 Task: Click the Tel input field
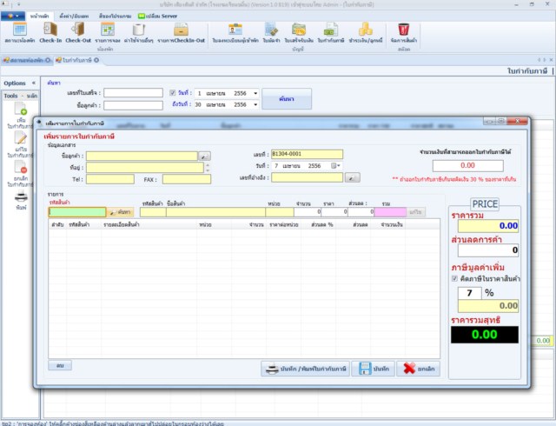[x=110, y=179]
